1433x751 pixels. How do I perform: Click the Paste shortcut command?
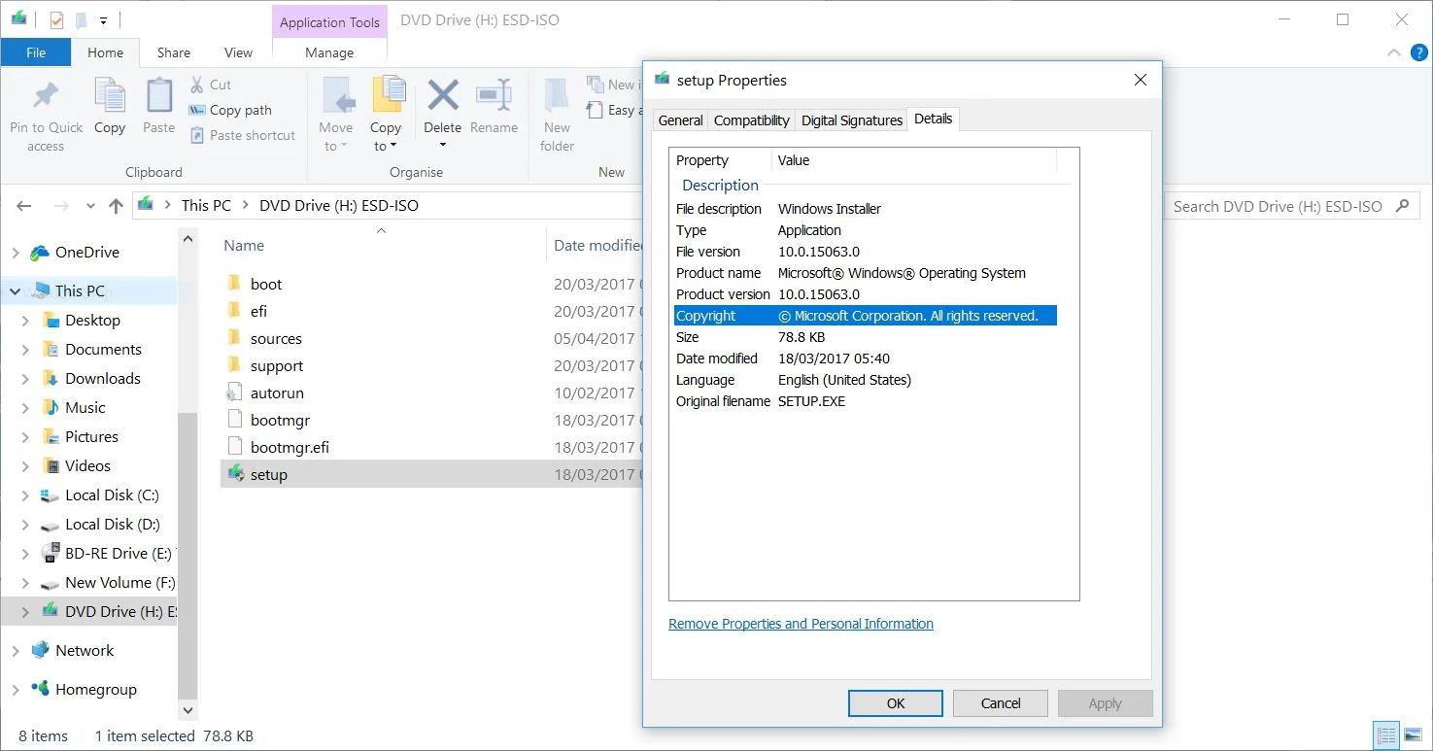click(x=242, y=135)
